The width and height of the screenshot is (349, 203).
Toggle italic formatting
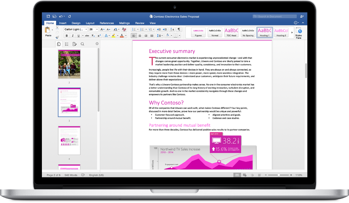point(73,35)
